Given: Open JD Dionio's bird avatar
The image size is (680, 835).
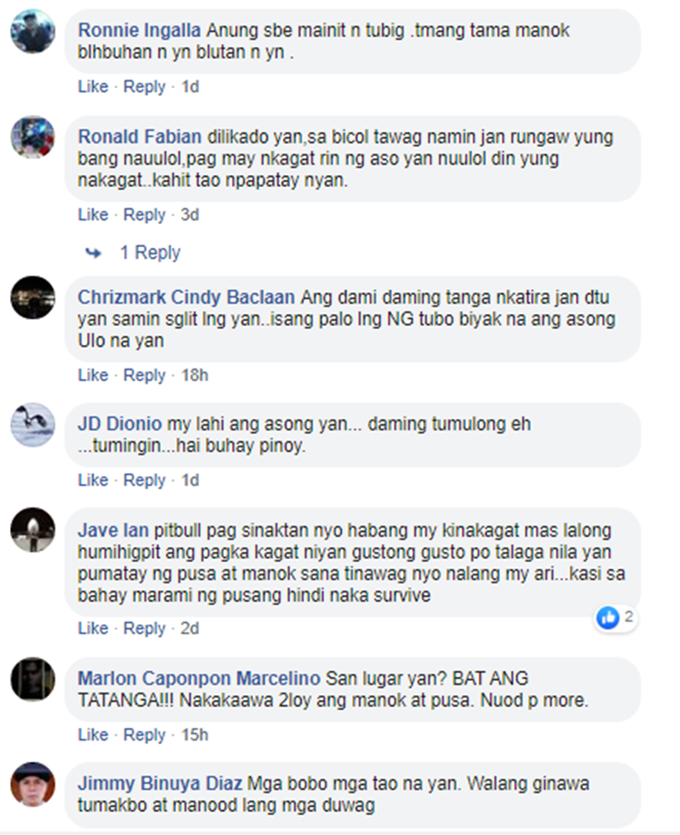Looking at the screenshot, I should [33, 425].
